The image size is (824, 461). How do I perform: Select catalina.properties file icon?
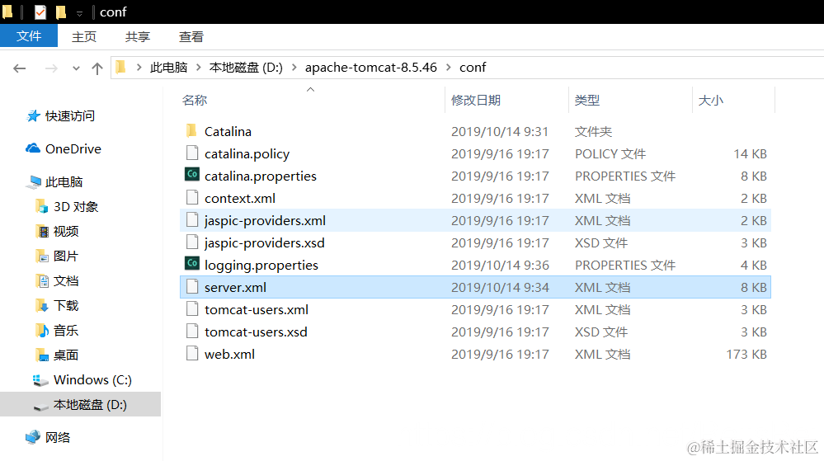tap(192, 174)
